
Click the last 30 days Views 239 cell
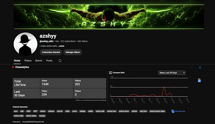pyautogui.click(x=57, y=93)
